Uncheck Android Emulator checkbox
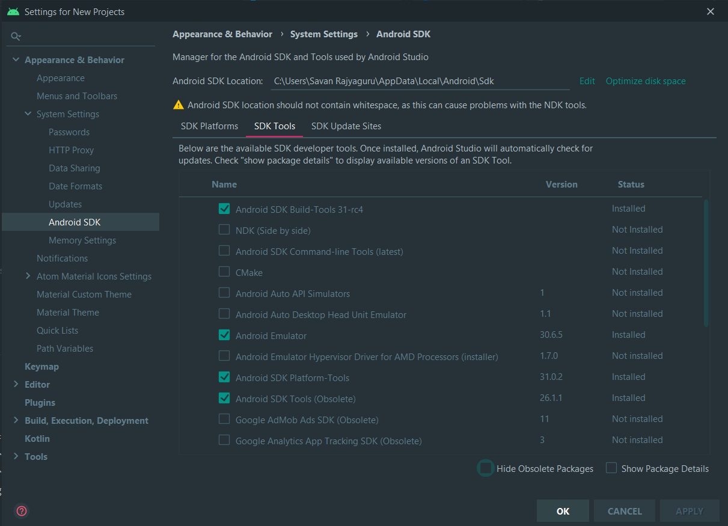 pyautogui.click(x=224, y=335)
